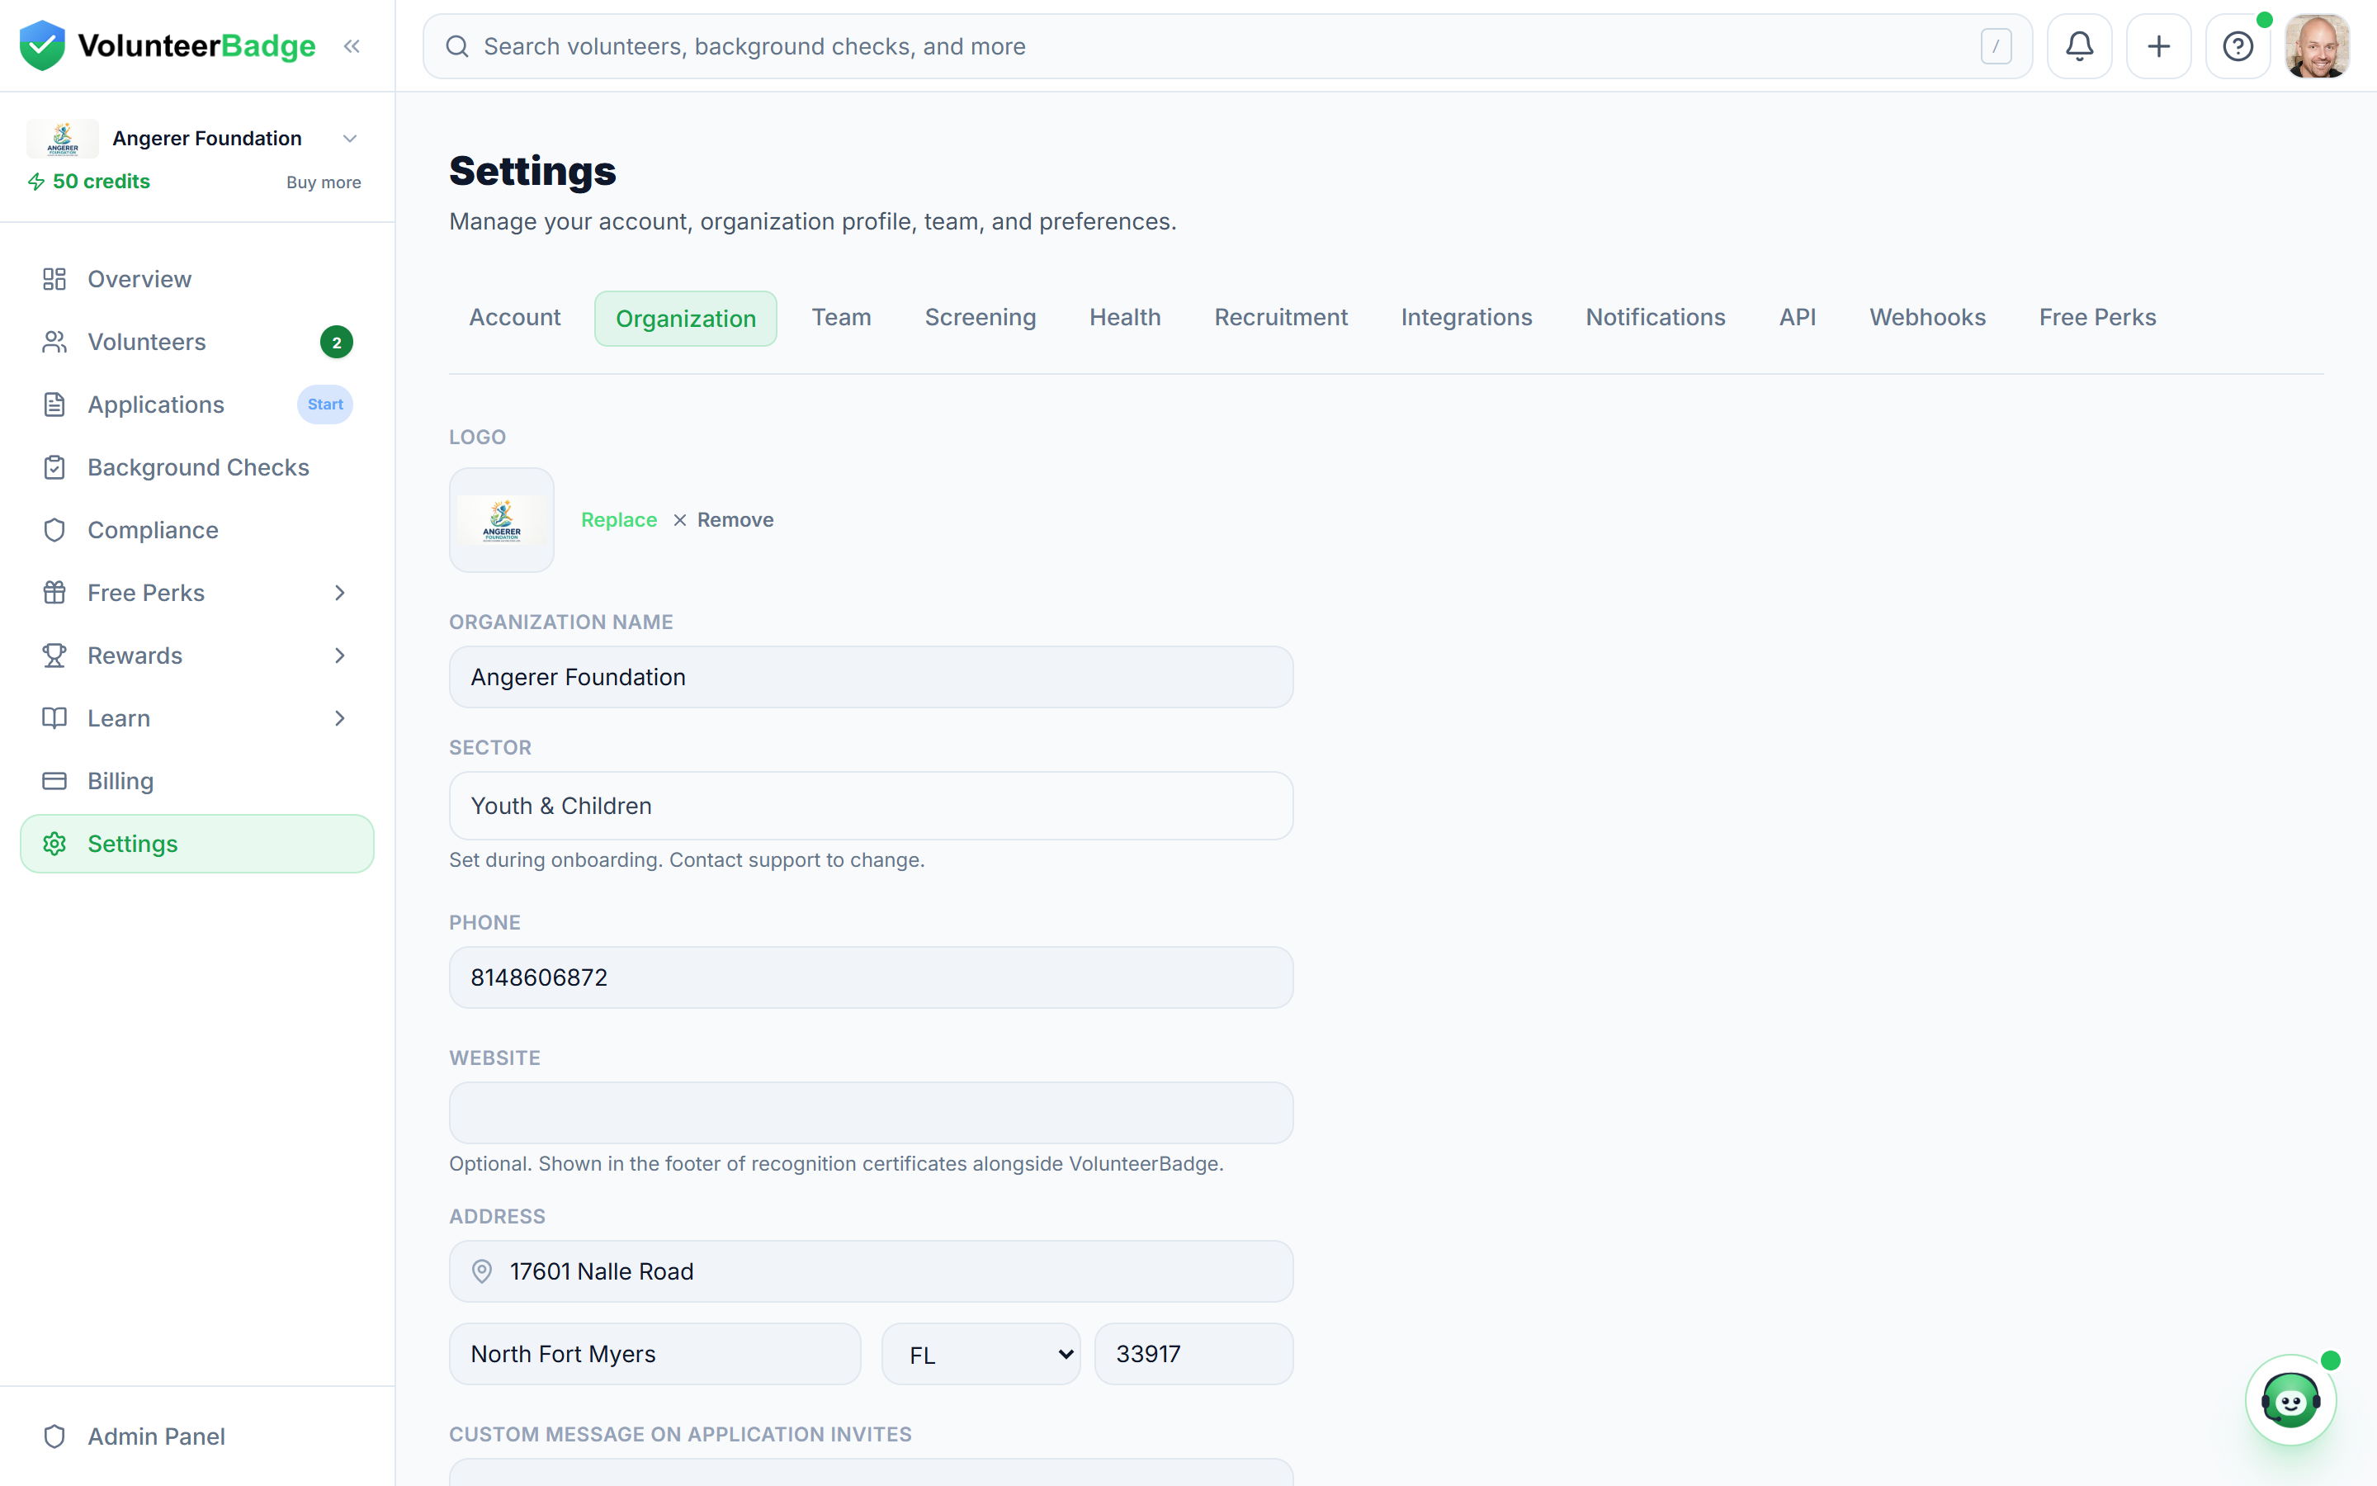
Task: Click the Applications document icon
Action: tap(54, 405)
